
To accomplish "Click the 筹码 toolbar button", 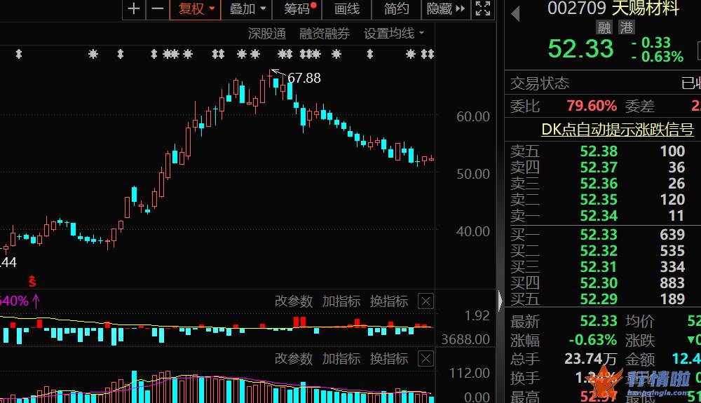I will [297, 9].
